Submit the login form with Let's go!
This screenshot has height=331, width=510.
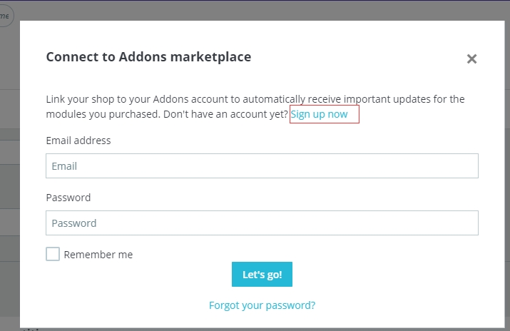(262, 275)
